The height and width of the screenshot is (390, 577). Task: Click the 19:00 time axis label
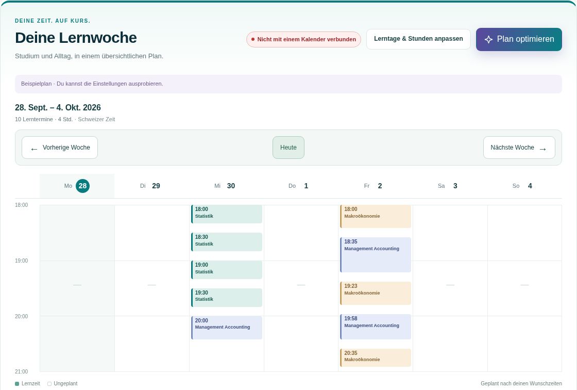tap(21, 261)
